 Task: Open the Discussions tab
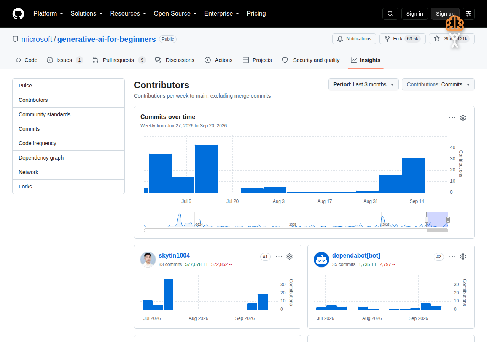[175, 60]
